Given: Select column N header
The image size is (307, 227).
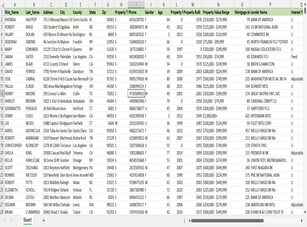Looking at the screenshot, I should pos(218,5).
